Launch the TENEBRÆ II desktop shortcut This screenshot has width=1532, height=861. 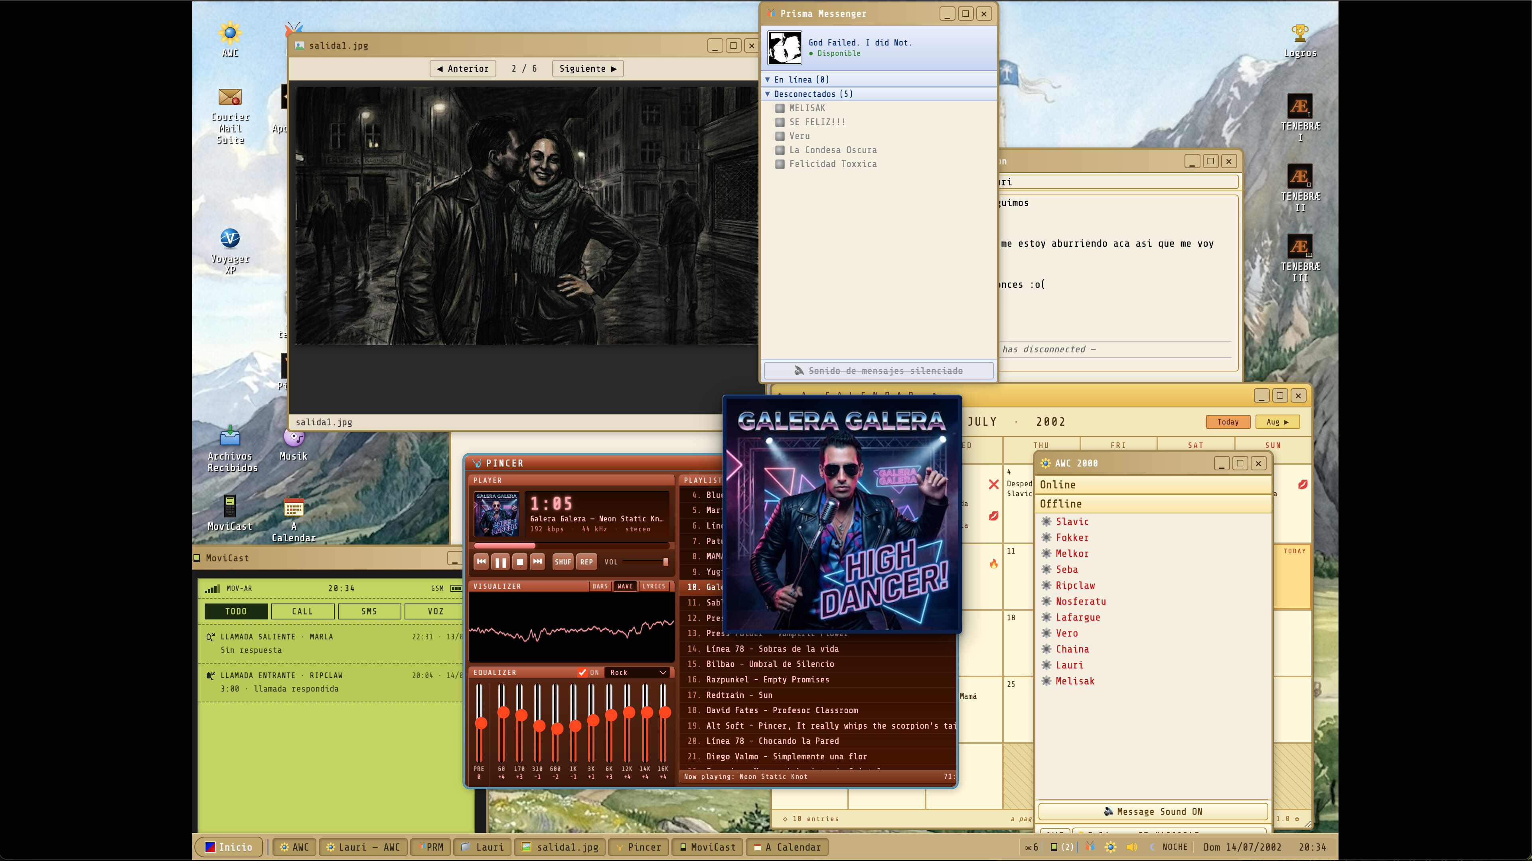click(1300, 189)
